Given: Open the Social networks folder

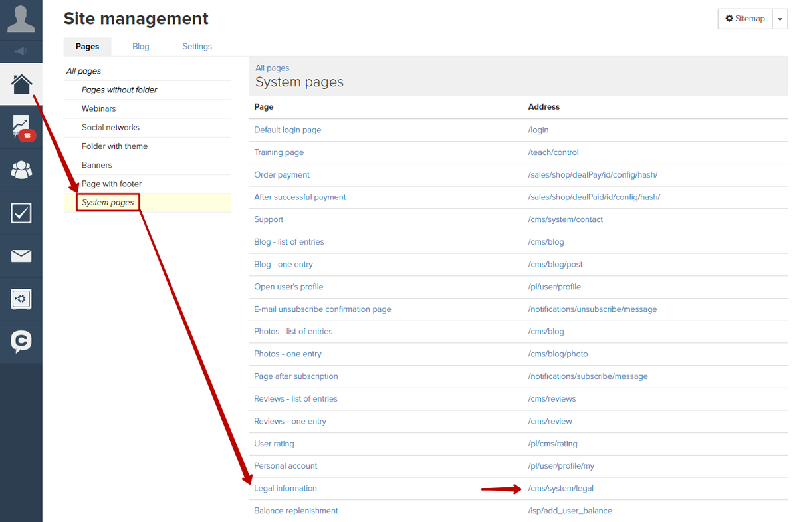Looking at the screenshot, I should pyautogui.click(x=110, y=128).
